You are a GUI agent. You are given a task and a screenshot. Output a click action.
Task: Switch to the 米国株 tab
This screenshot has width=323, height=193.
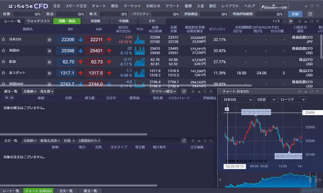click(x=95, y=21)
